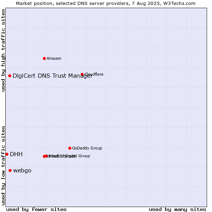212x212 pixels.
Task: Click the 'Amazon' label text
Action: pyautogui.click(x=54, y=58)
